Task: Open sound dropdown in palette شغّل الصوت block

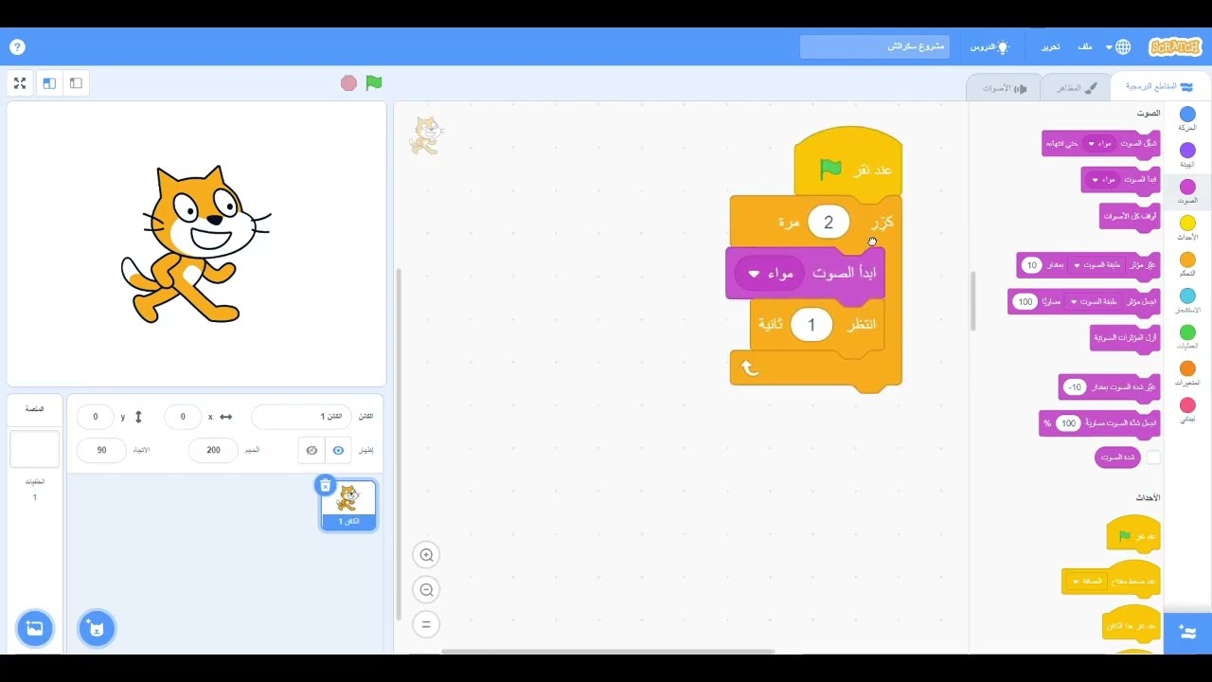Action: coord(1098,143)
